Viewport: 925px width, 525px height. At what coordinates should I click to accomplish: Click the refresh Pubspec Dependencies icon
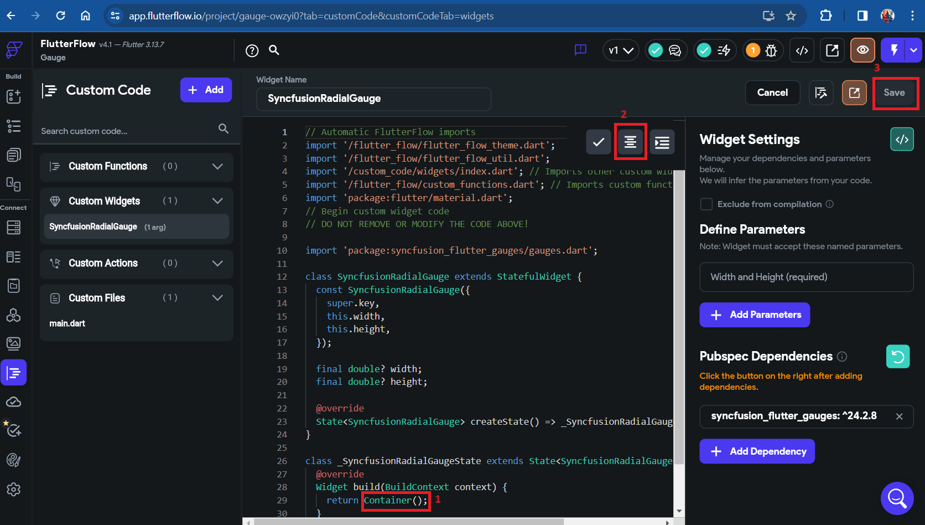[x=898, y=357]
